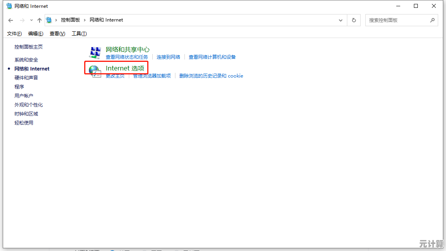Click the 连接到网络 link
446x251 pixels.
point(168,57)
